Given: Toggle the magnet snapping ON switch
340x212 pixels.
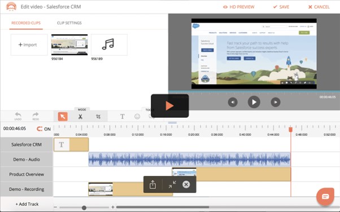Looking at the screenshot, I should [43, 129].
